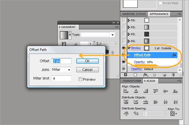
Task: Select the Appearance tab
Action: point(159,14)
